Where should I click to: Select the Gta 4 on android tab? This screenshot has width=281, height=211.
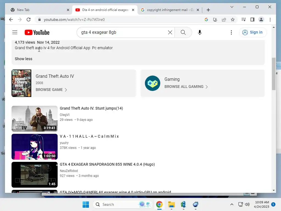pos(105,10)
